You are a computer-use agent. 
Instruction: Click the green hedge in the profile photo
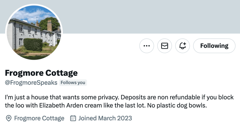pos(33,45)
